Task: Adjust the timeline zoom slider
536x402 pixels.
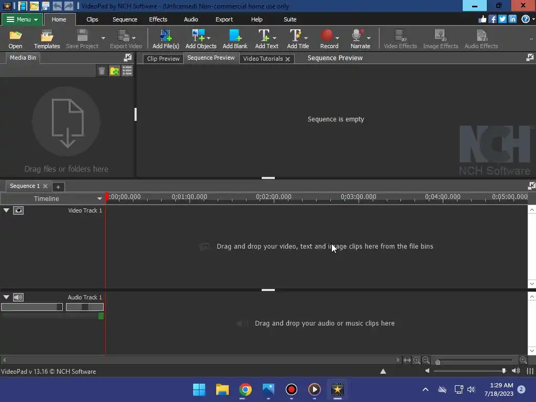Action: click(438, 362)
